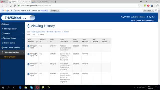Open the Windows Start menu
Viewport: 160px width, 90px height.
pyautogui.click(x=3, y=88)
